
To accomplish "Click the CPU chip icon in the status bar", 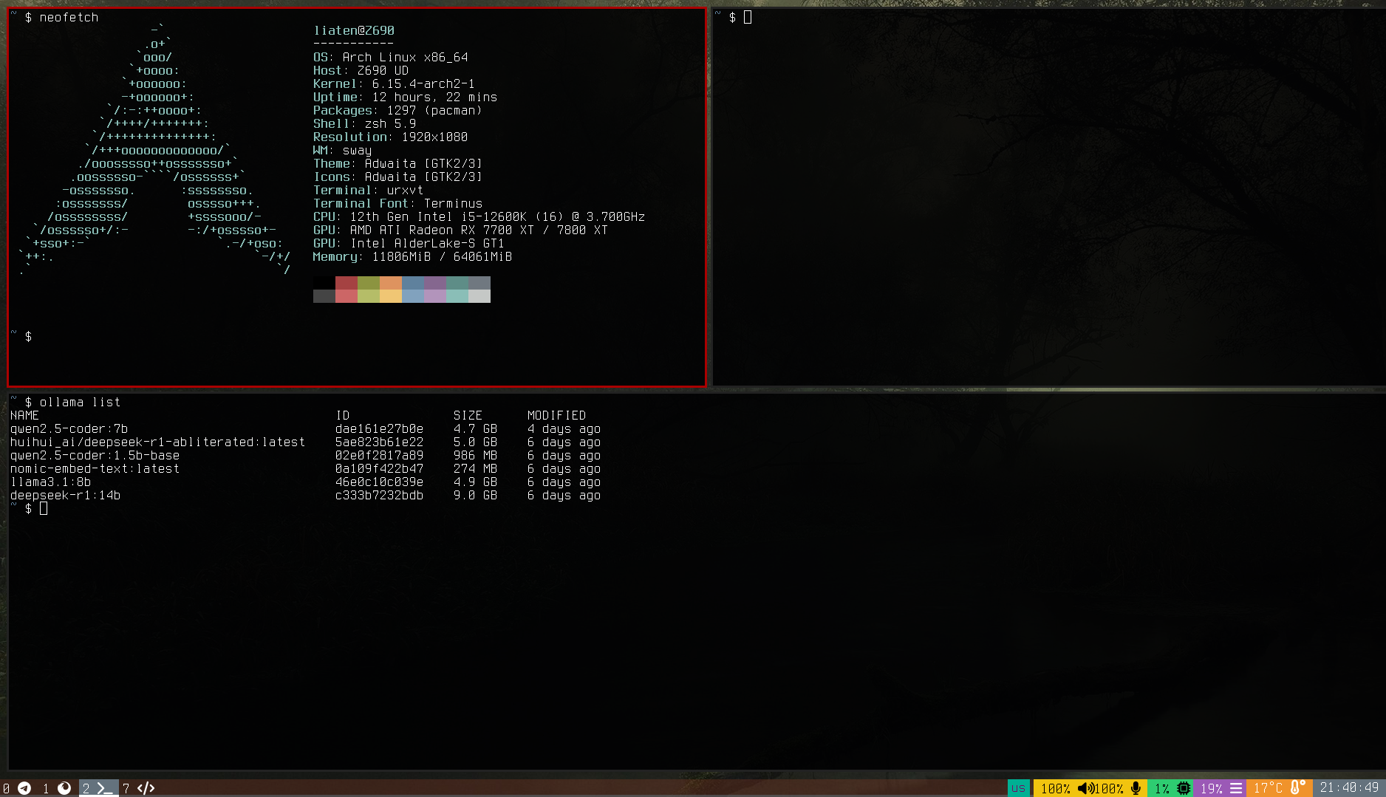I will pos(1184,788).
